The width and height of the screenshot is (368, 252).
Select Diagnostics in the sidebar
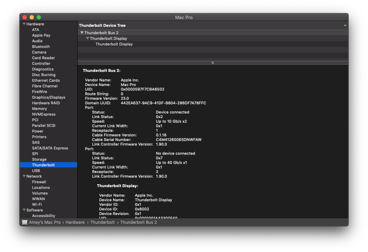43,69
